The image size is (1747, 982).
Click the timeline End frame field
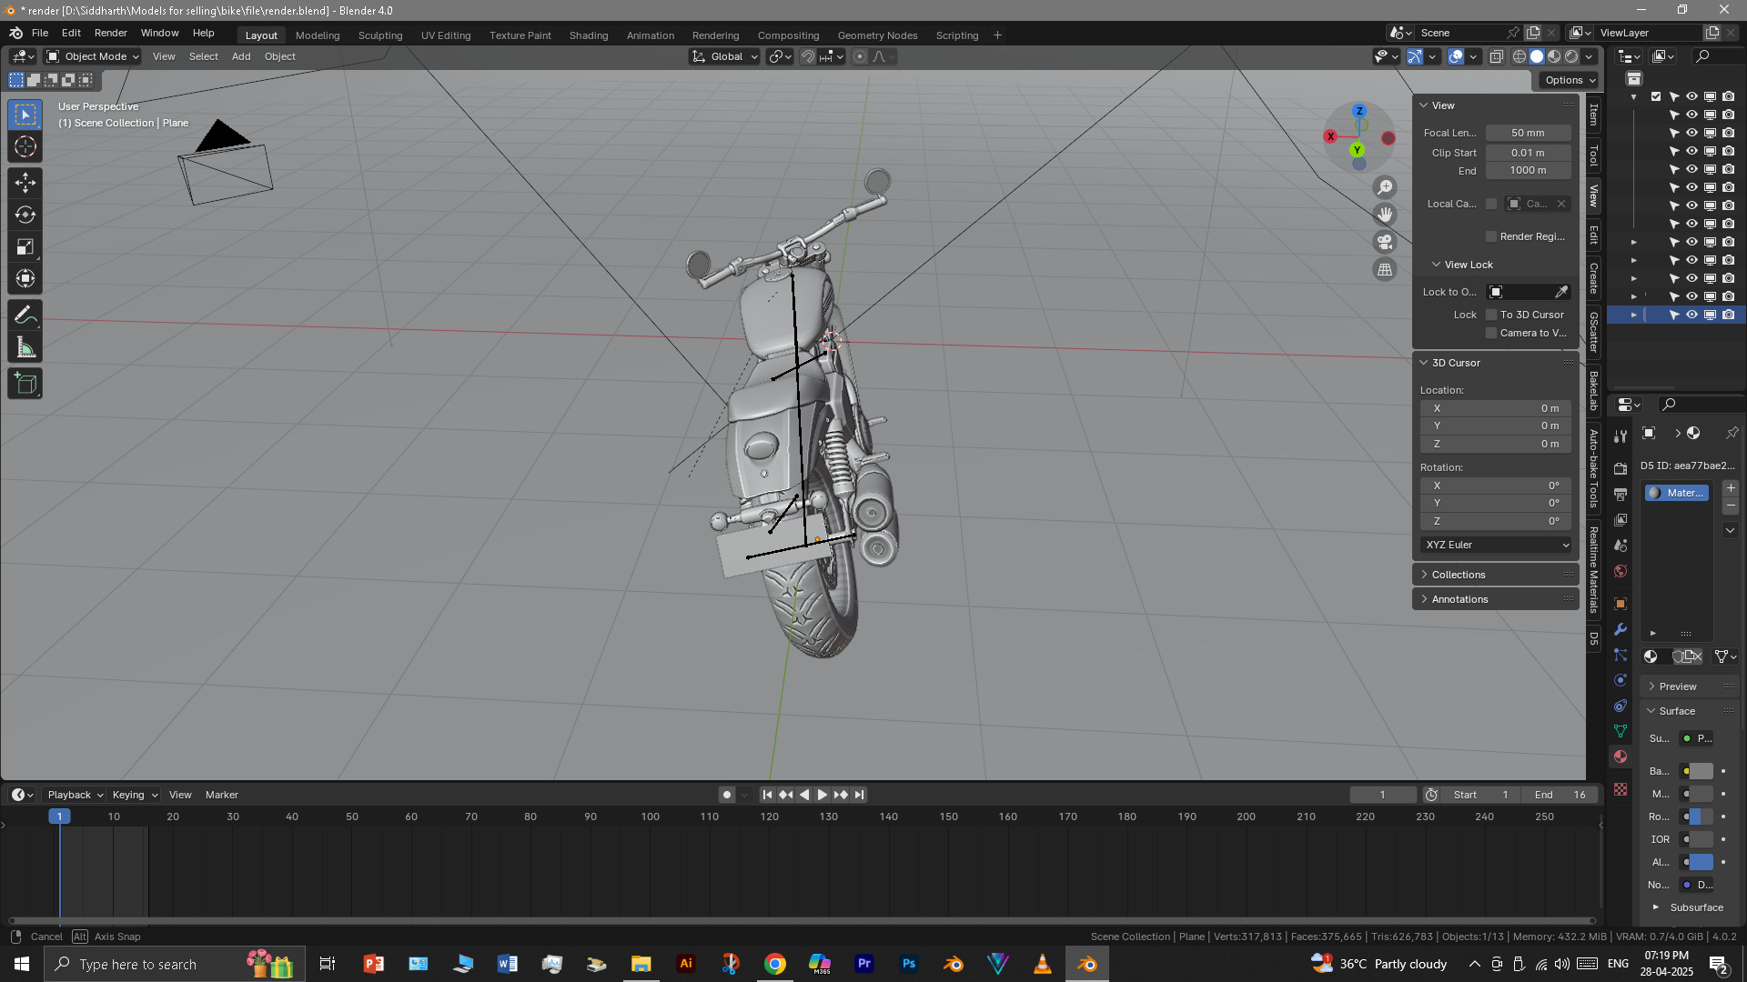[x=1558, y=795]
